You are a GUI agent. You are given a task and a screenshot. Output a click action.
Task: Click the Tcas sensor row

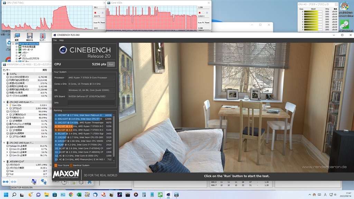click(x=27, y=171)
